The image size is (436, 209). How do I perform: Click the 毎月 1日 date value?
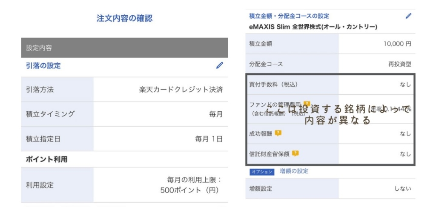click(x=209, y=139)
